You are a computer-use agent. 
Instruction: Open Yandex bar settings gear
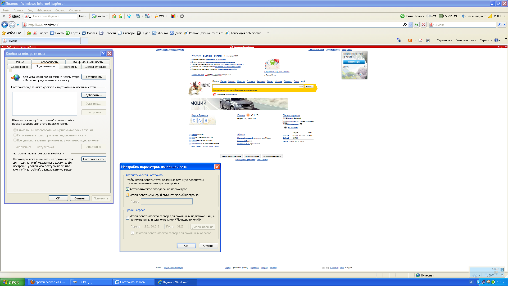point(182,16)
